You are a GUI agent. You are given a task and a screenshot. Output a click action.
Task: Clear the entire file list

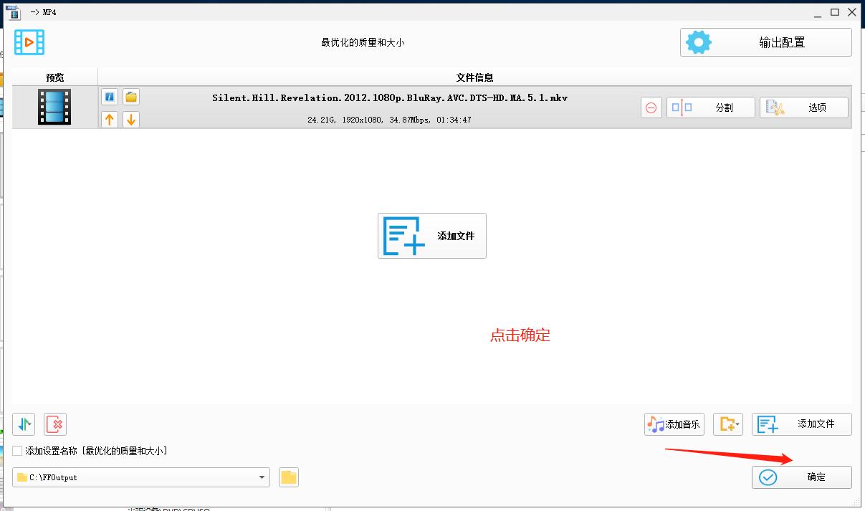coord(55,424)
